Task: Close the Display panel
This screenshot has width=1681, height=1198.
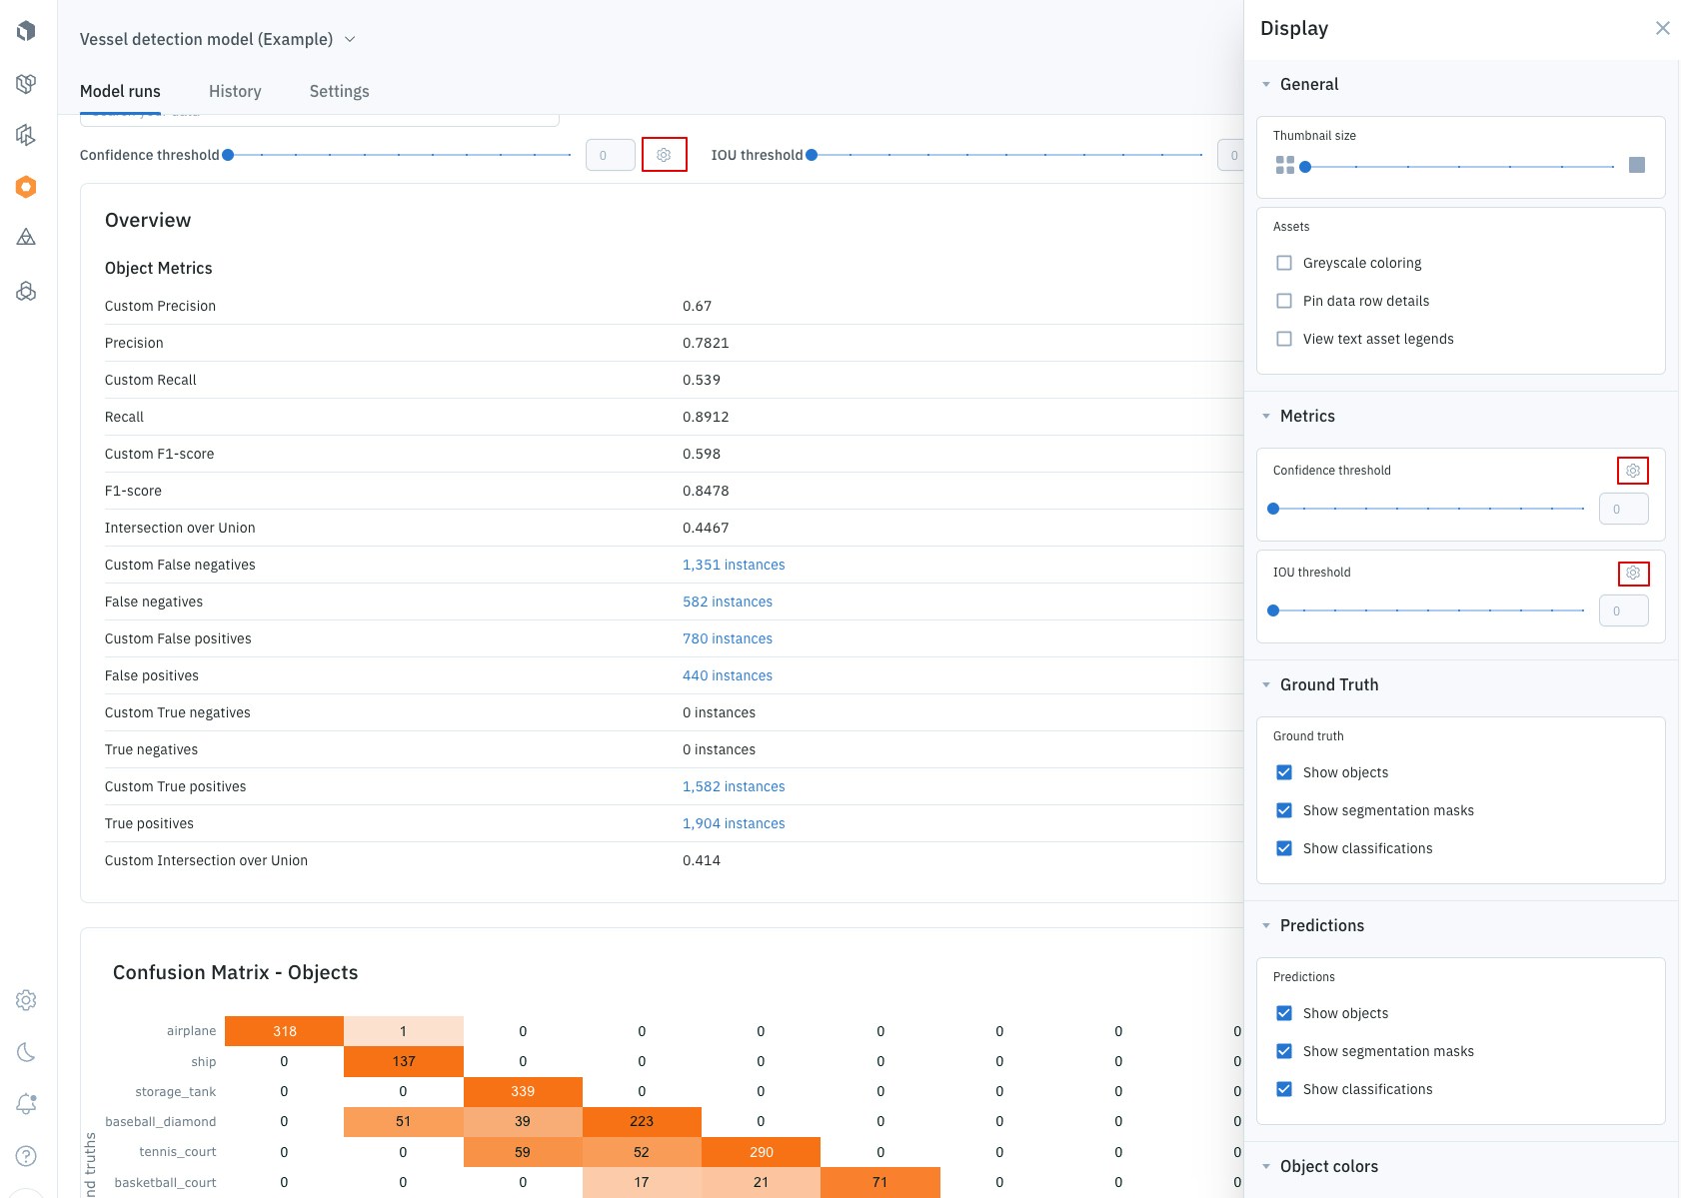Action: (1662, 28)
